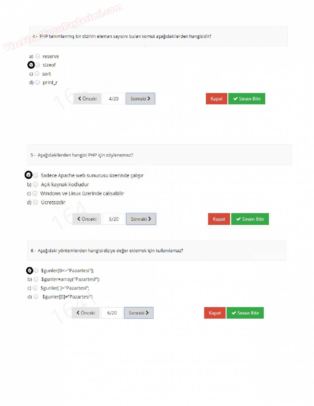Select 'Sadece Apache web sunucusu' answer
The width and height of the screenshot is (314, 406).
(x=36, y=175)
